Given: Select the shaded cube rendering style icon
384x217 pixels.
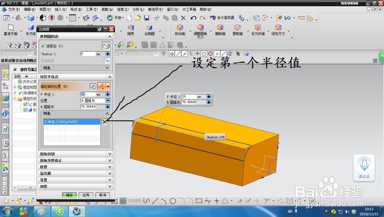Looking at the screenshot, I should pos(31,18).
